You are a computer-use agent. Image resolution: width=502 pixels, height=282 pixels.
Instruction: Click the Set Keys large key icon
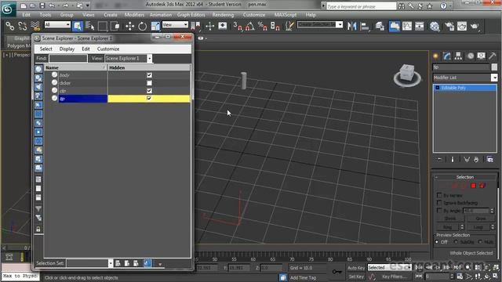coord(336,272)
